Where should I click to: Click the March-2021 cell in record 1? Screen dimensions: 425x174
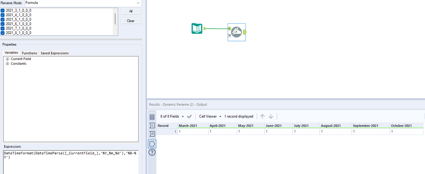(x=193, y=132)
